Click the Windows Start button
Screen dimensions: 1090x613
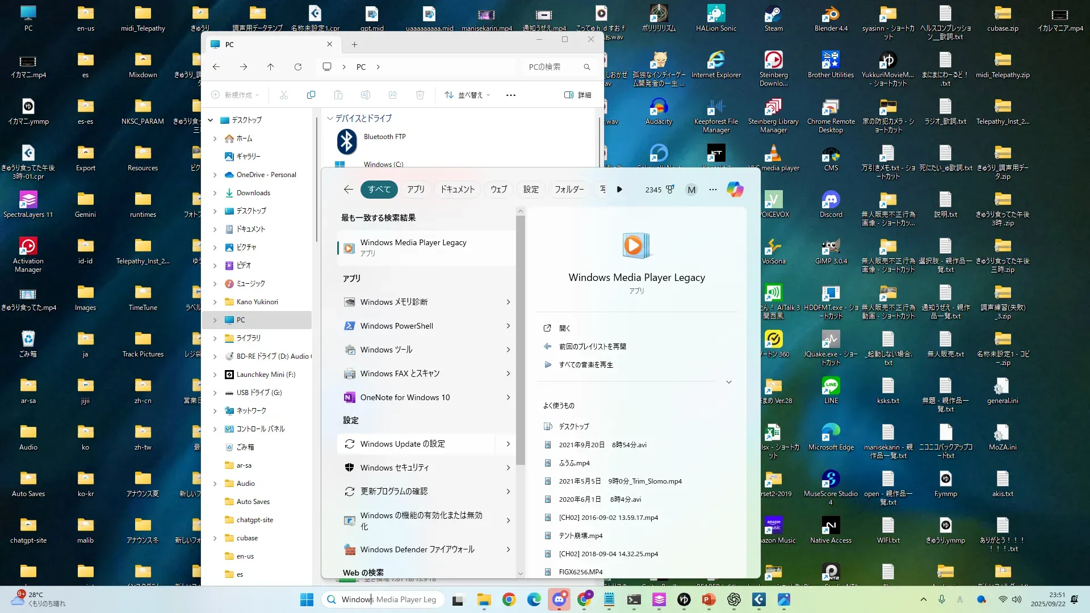point(307,599)
